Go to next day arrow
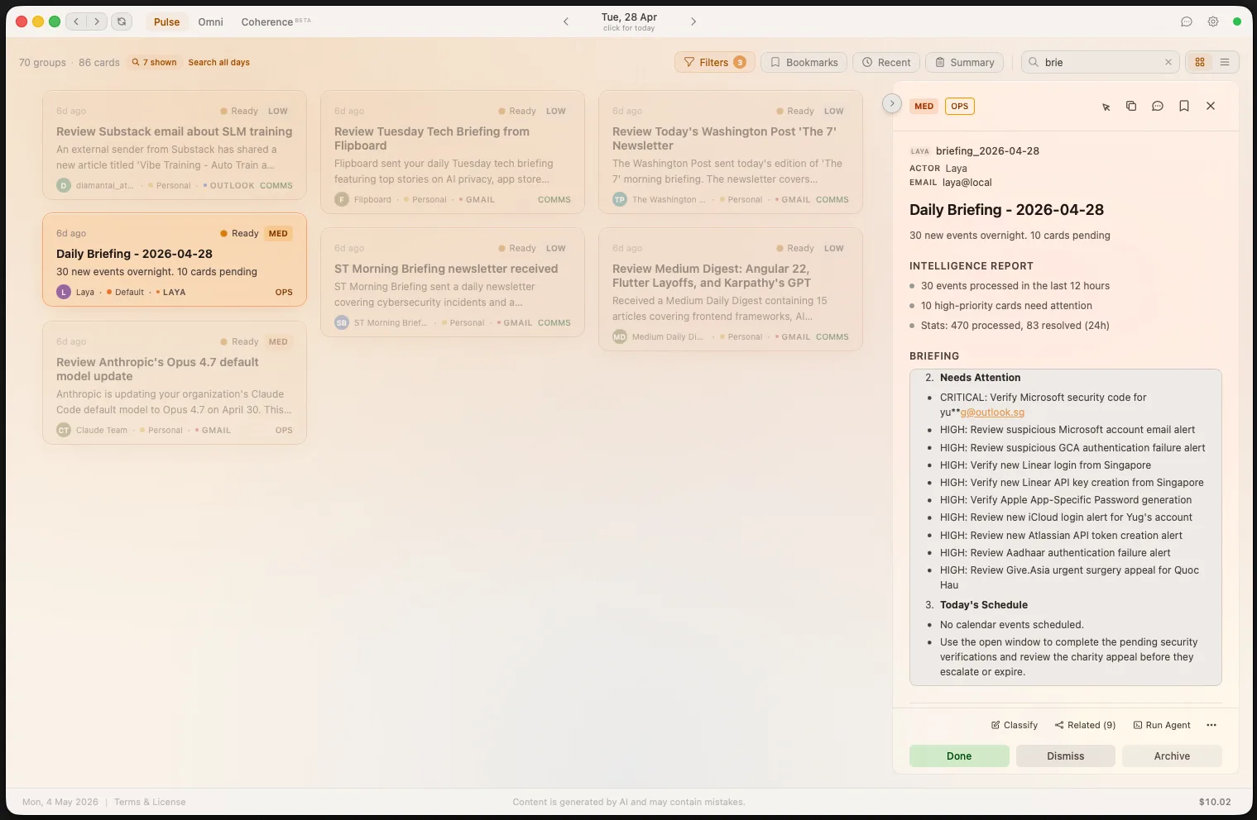This screenshot has width=1257, height=820. pos(693,21)
